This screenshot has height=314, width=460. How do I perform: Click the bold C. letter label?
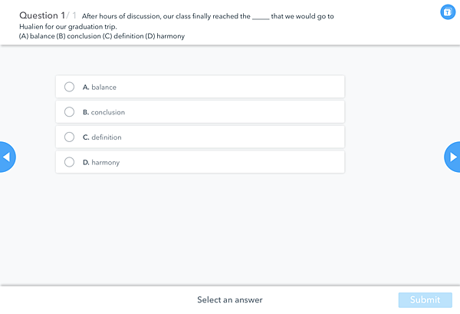86,137
